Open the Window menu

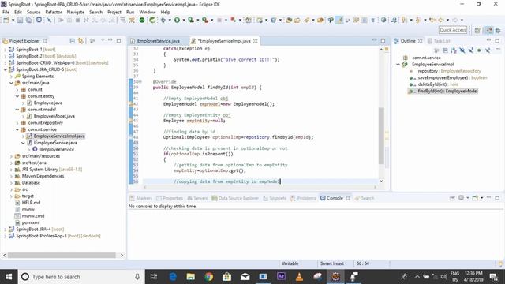(148, 12)
